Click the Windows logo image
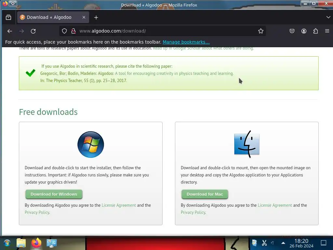 pyautogui.click(x=91, y=145)
